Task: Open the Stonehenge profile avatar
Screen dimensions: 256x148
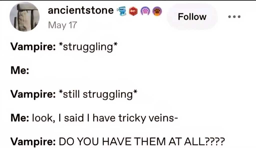Action: click(24, 16)
